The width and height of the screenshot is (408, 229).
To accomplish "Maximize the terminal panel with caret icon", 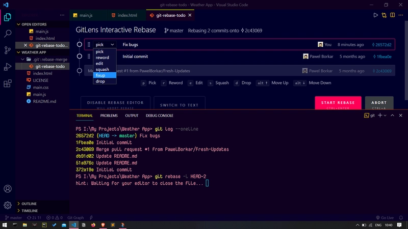I will point(392,116).
